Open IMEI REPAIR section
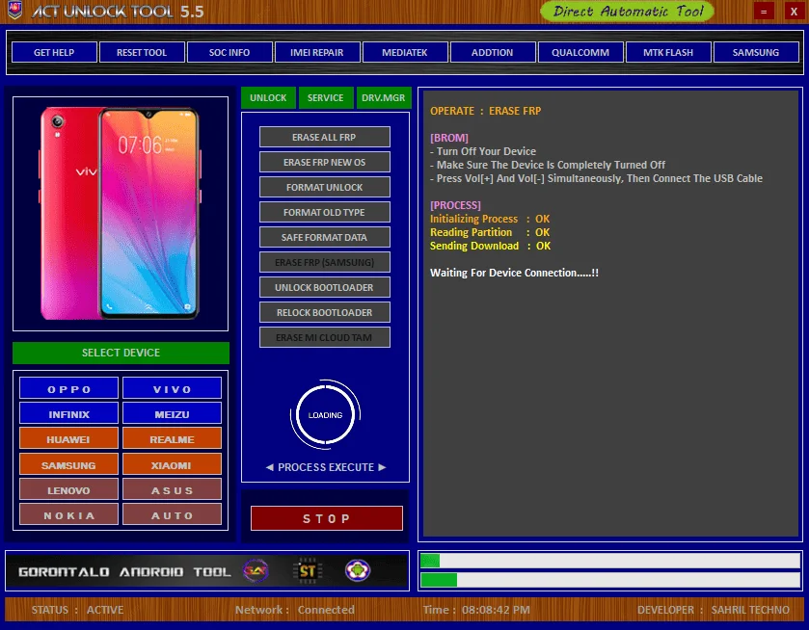Viewport: 809px width, 630px height. (317, 52)
